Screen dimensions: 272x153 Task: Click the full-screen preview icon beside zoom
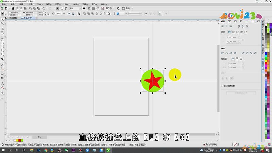(84, 8)
